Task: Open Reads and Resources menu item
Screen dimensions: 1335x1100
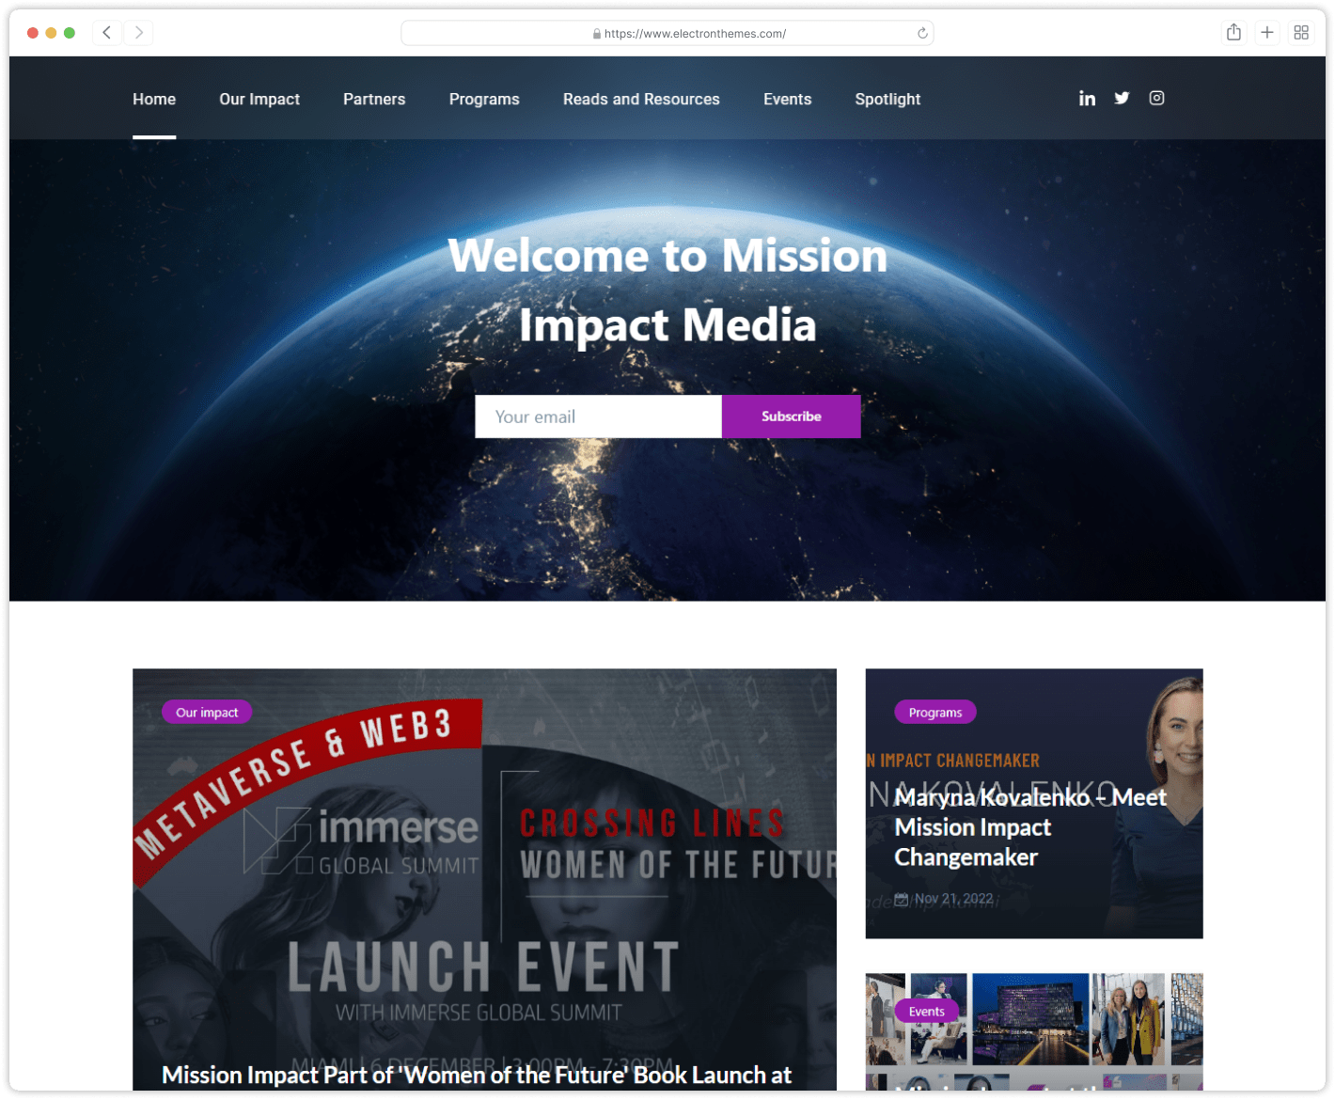Action: tap(641, 99)
